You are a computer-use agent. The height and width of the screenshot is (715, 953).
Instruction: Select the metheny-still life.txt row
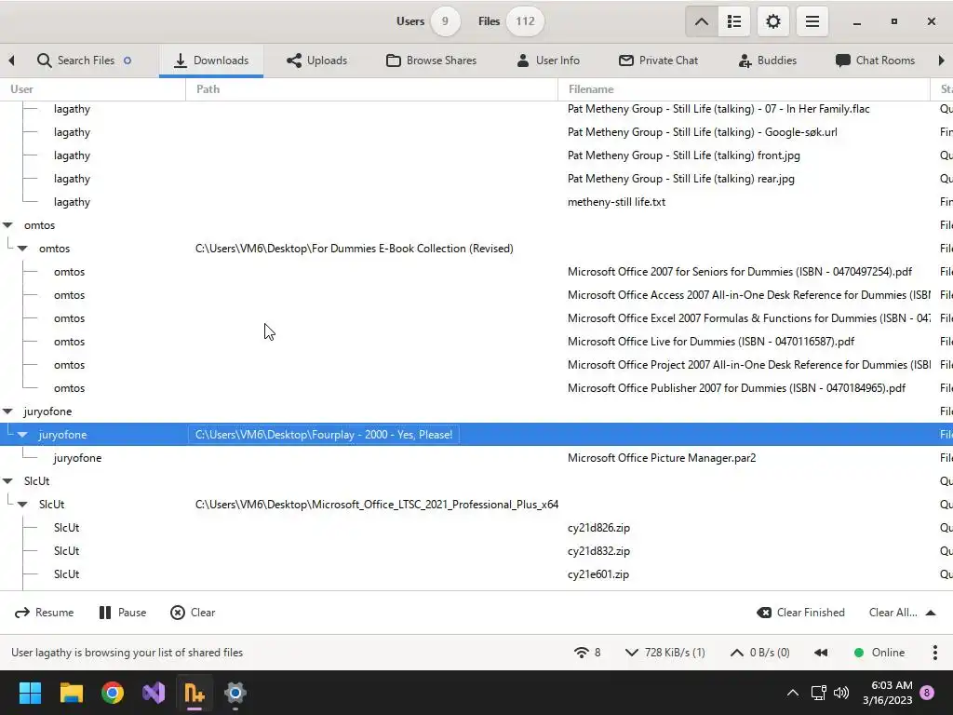pyautogui.click(x=476, y=202)
